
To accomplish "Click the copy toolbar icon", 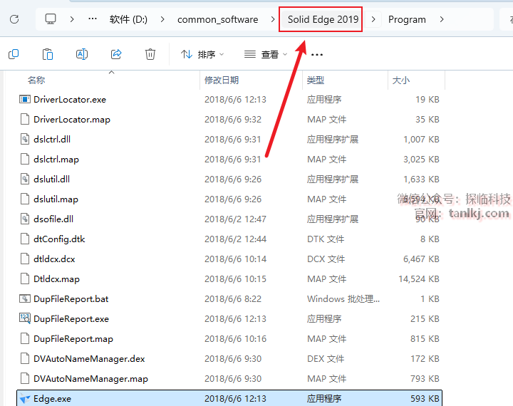I will [14, 54].
